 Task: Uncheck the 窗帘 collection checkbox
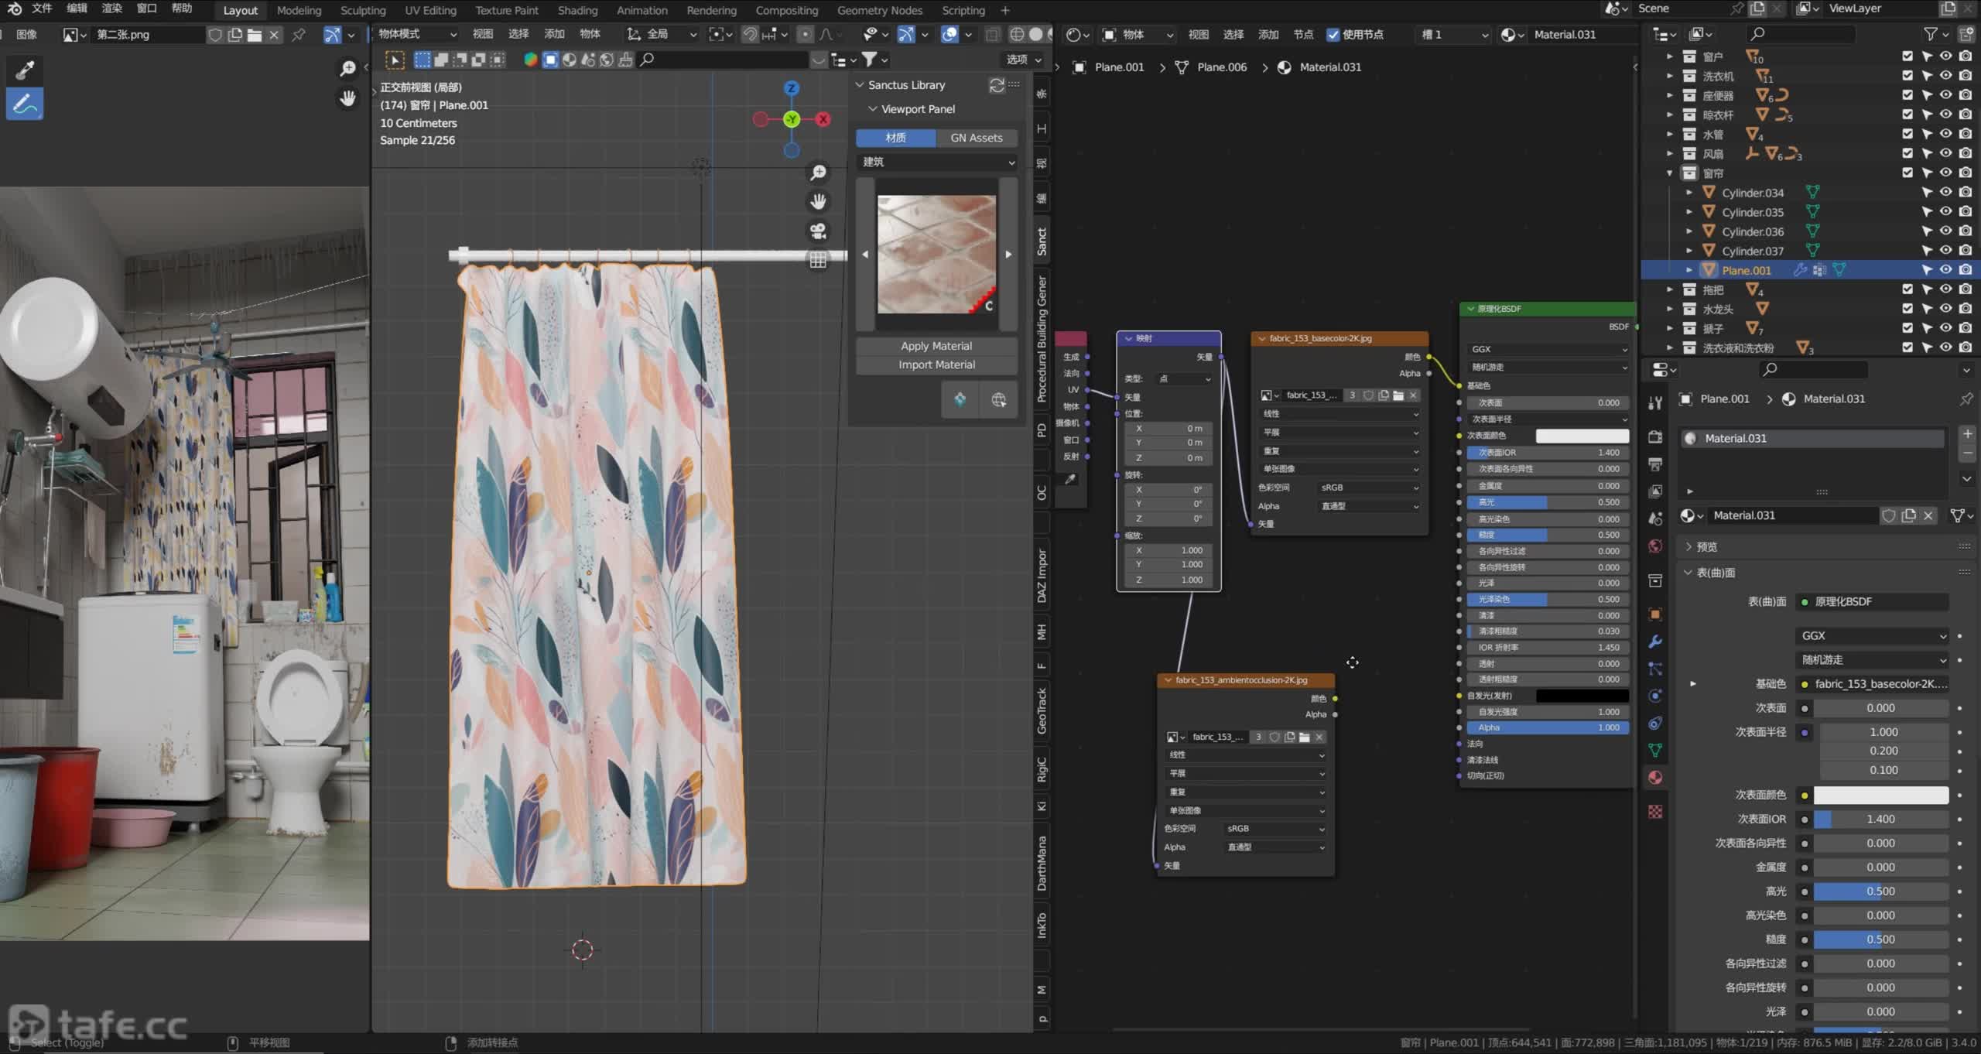coord(1907,173)
